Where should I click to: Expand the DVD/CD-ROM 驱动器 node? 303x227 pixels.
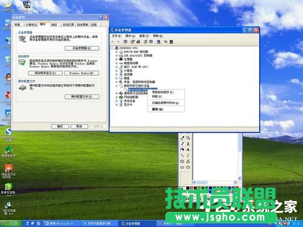click(x=116, y=51)
